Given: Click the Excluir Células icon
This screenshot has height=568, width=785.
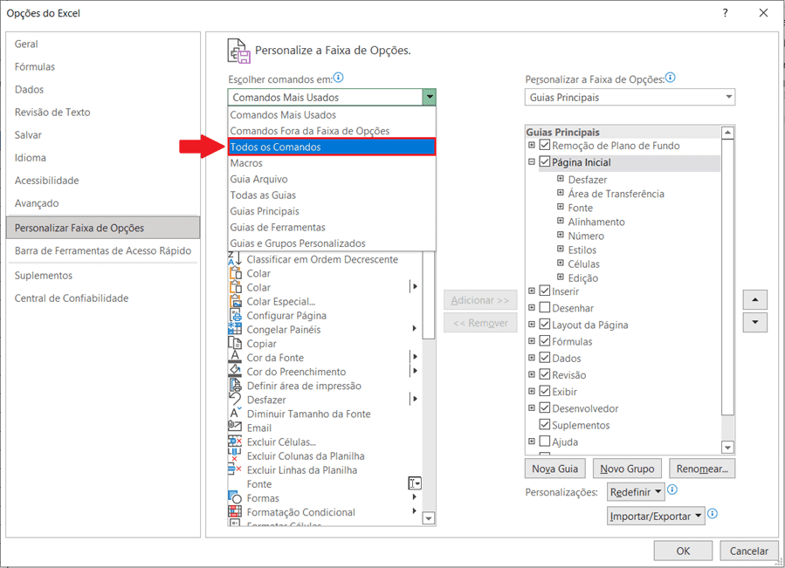Looking at the screenshot, I should tap(235, 441).
